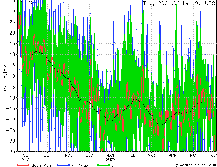This screenshot has width=217, height=167.
Task: Click the '20' y-axis value
Action: coord(12,33)
